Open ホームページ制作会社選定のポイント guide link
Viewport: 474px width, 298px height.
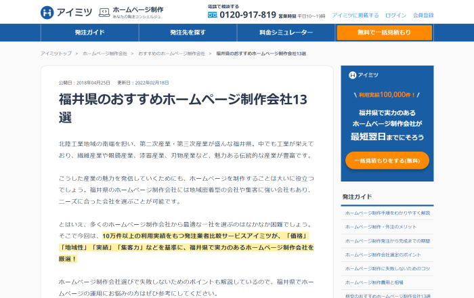383,255
